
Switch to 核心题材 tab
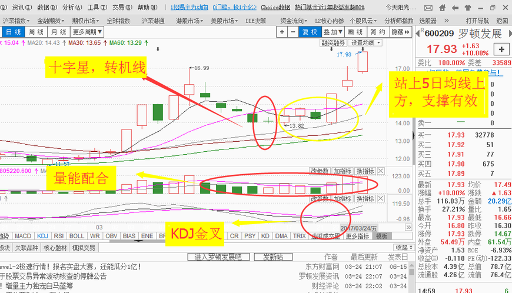[x=55, y=248]
